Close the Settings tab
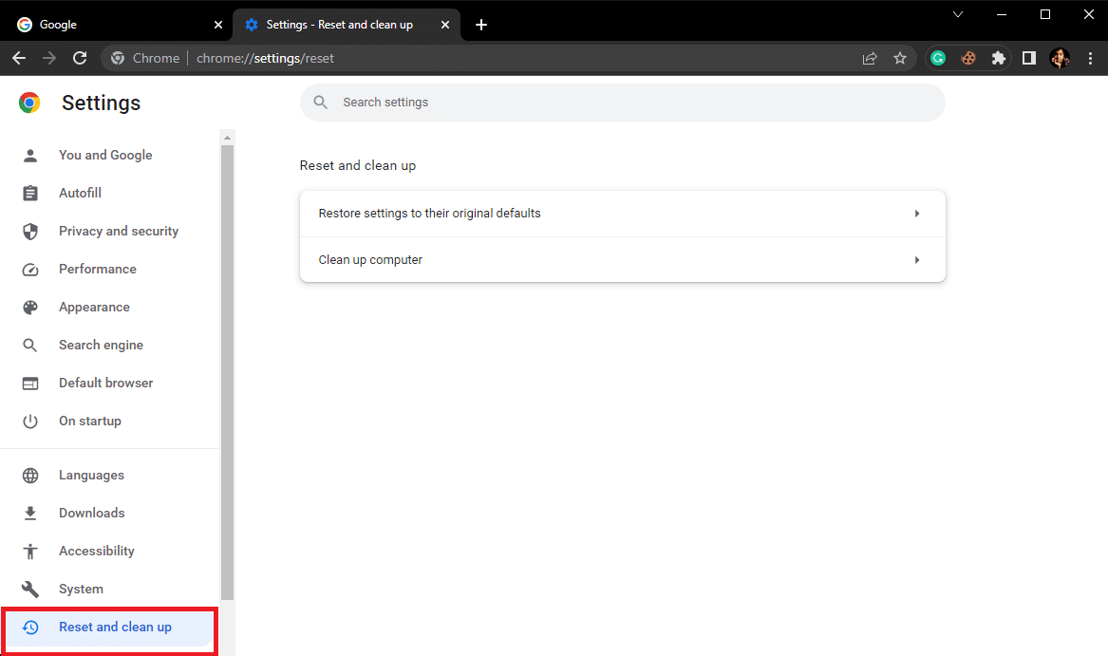The image size is (1108, 656). click(445, 25)
